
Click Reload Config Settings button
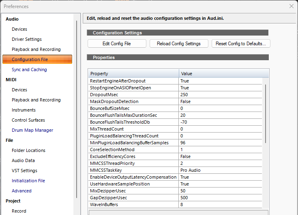point(179,44)
